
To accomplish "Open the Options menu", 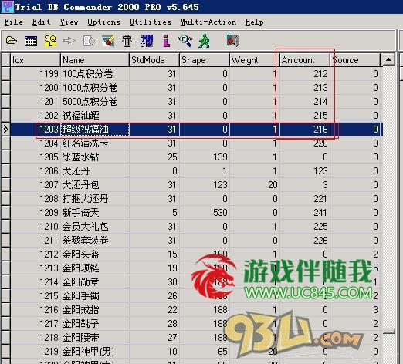I will (103, 22).
